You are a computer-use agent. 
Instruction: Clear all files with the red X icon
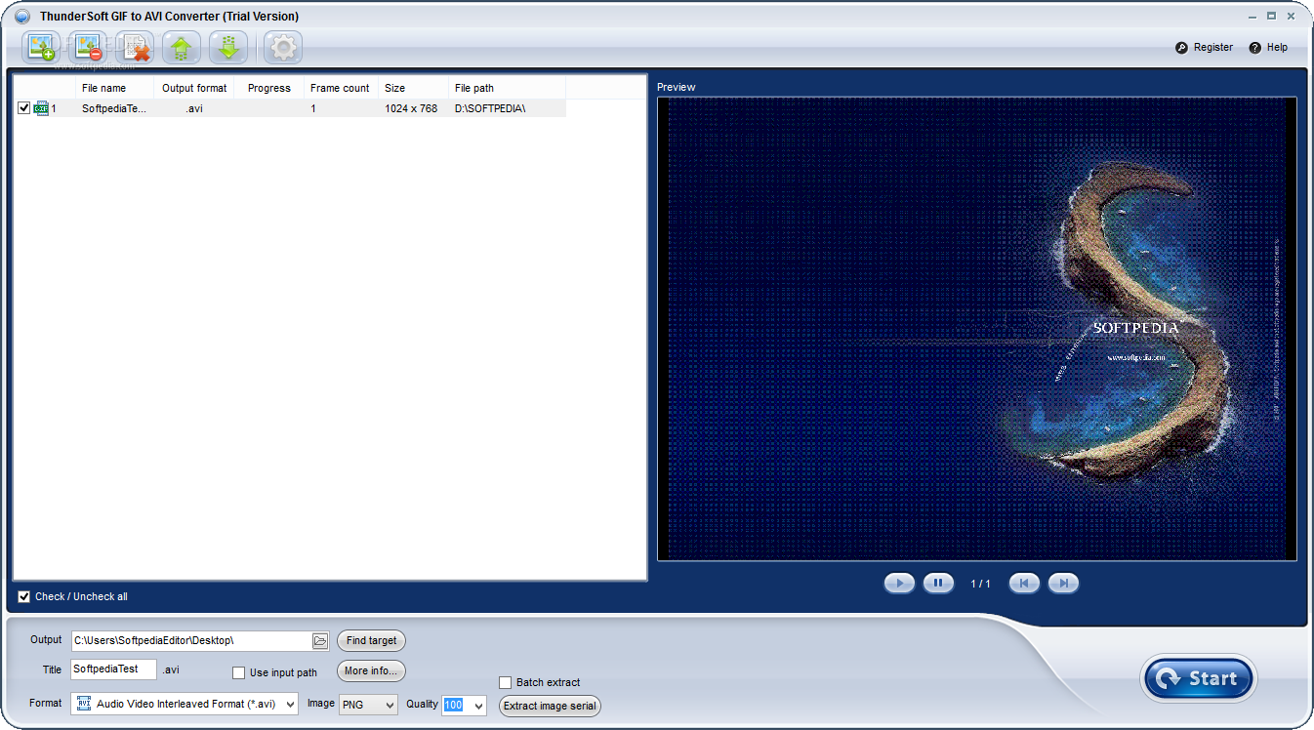[x=135, y=47]
